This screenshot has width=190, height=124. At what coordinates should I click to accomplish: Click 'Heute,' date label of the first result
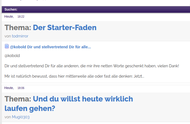[9, 17]
